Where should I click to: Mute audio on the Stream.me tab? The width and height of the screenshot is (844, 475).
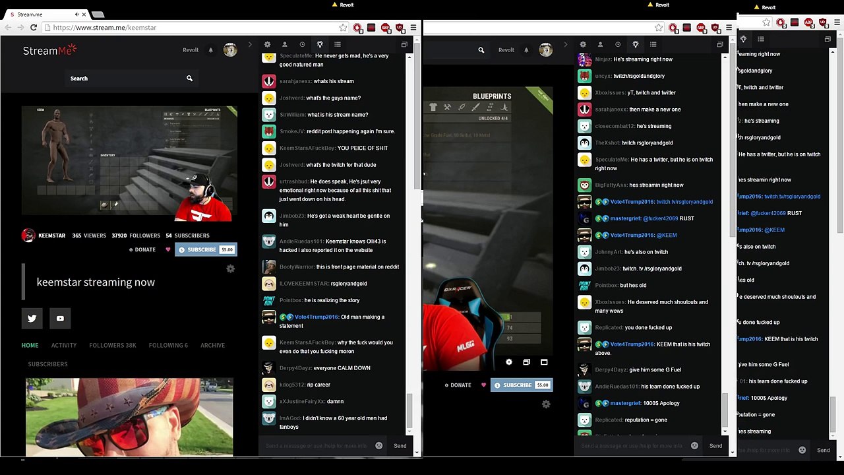76,15
